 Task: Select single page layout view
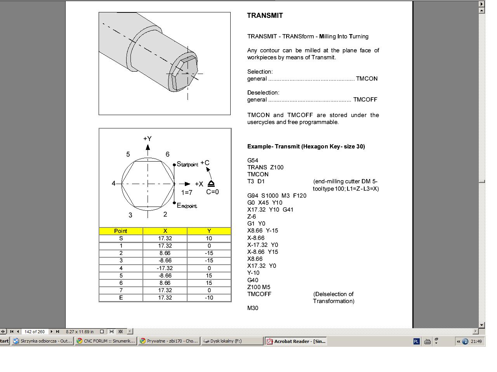[x=102, y=331]
